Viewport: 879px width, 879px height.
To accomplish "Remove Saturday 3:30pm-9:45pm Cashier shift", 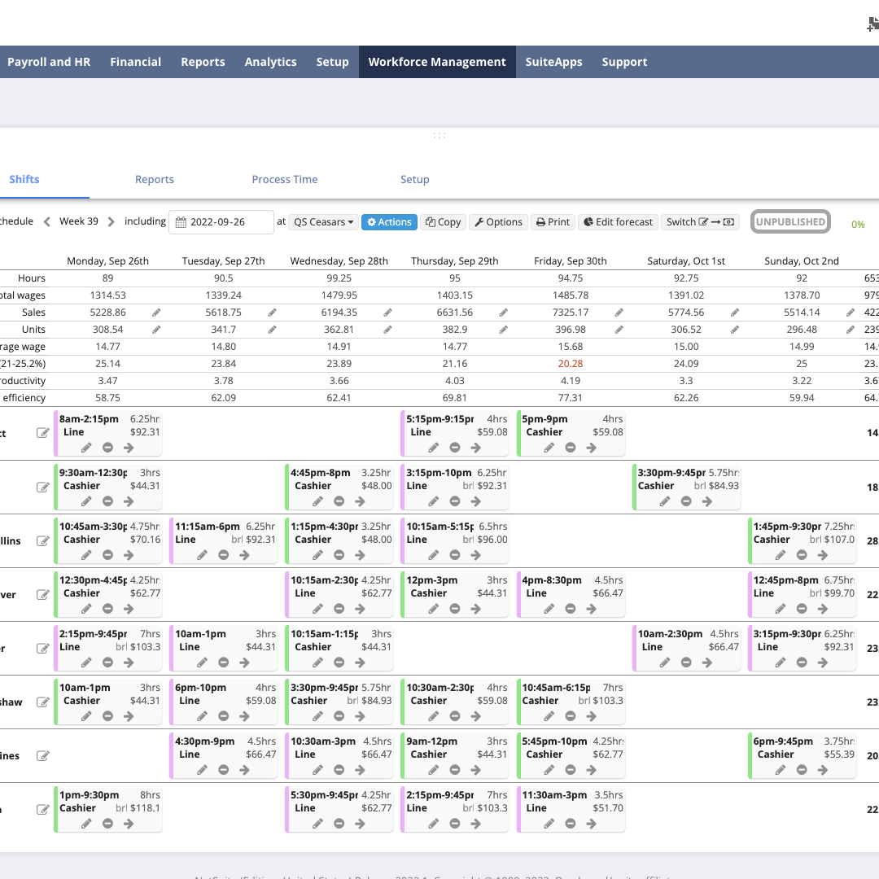I will [685, 501].
